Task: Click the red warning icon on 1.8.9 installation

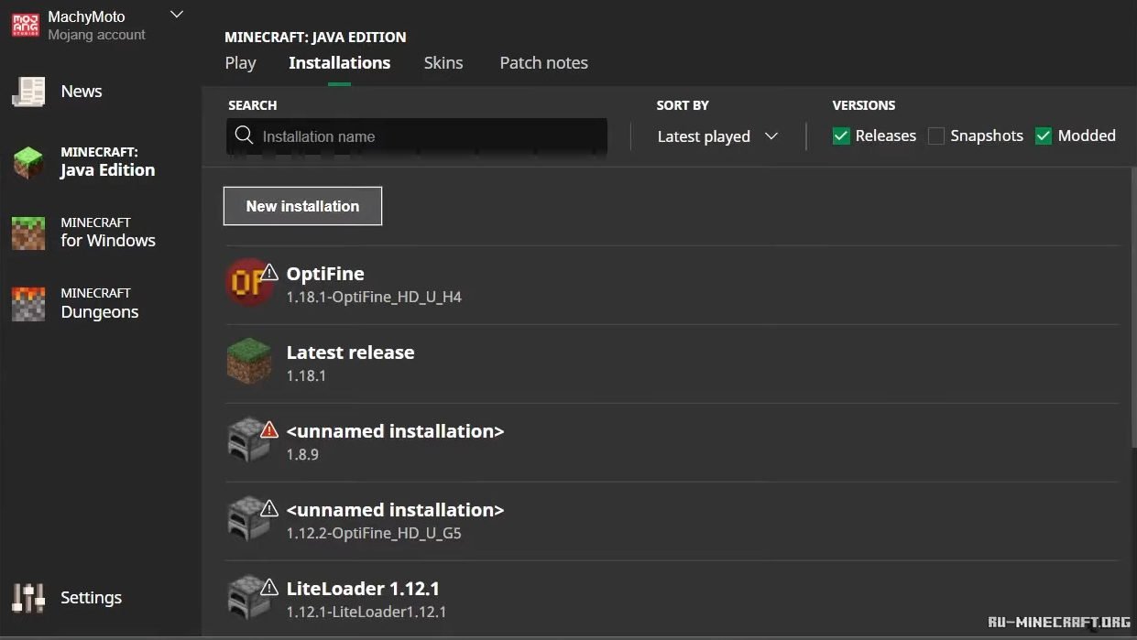Action: pos(269,429)
